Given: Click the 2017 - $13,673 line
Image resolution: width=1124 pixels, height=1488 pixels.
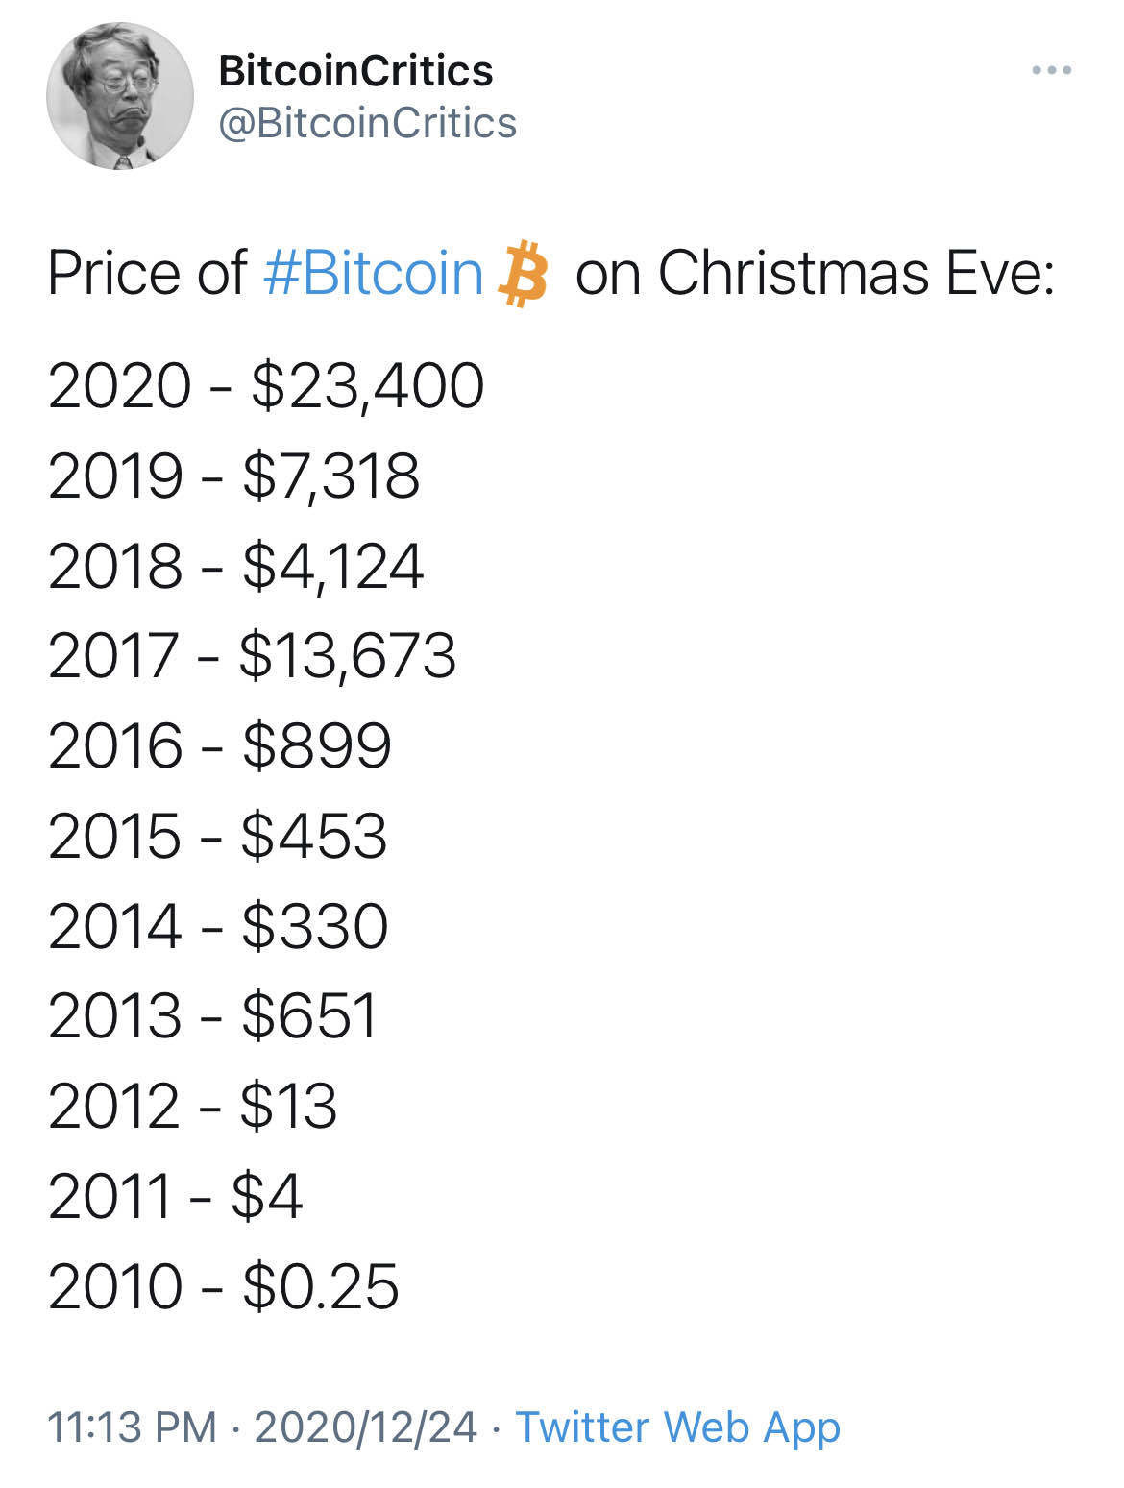Looking at the screenshot, I should (252, 656).
